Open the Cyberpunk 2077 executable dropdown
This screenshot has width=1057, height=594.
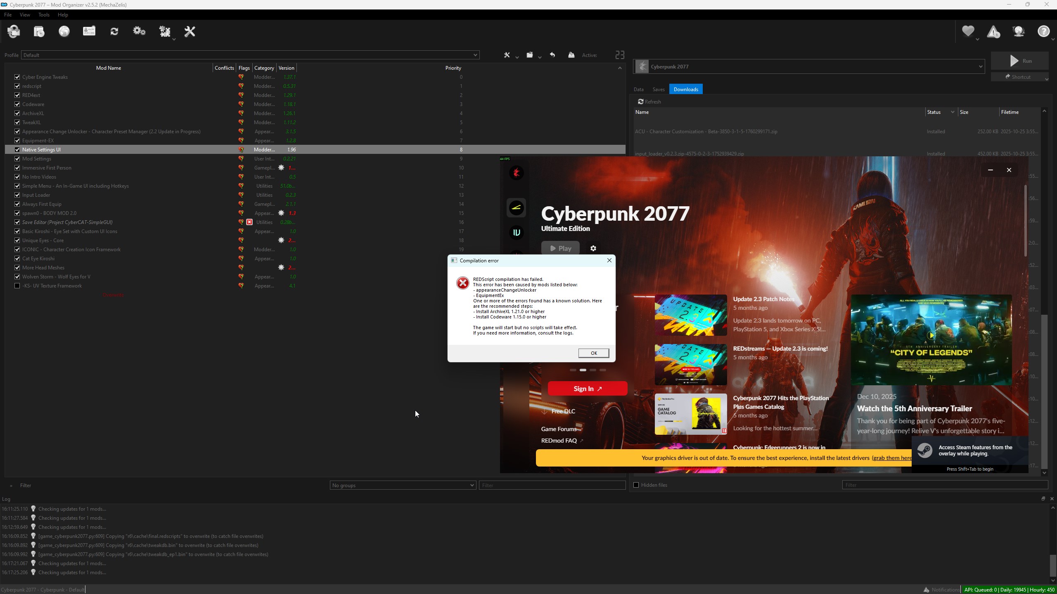(808, 67)
